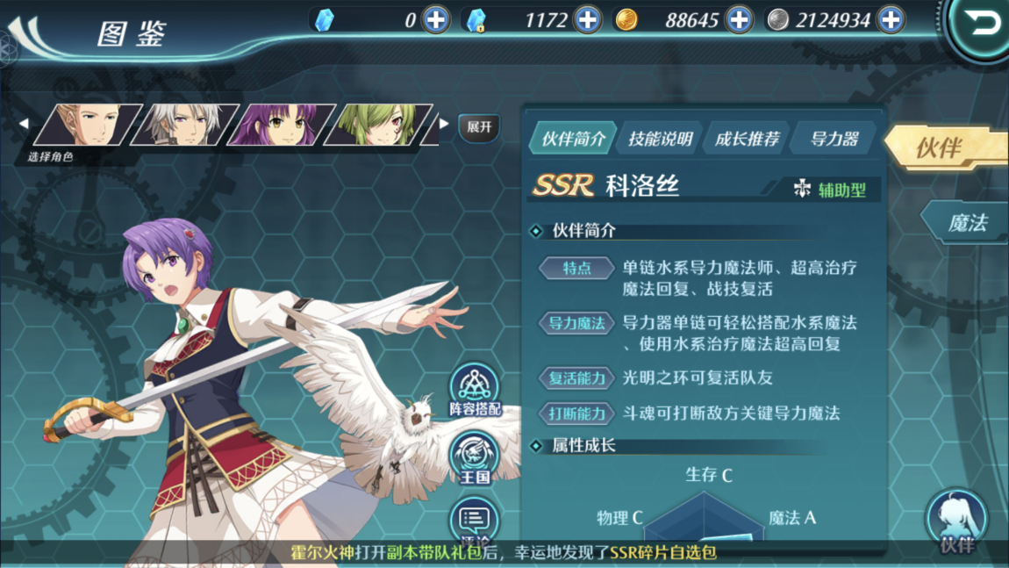Show next characters with right arrow
Image resolution: width=1009 pixels, height=568 pixels.
(x=444, y=123)
